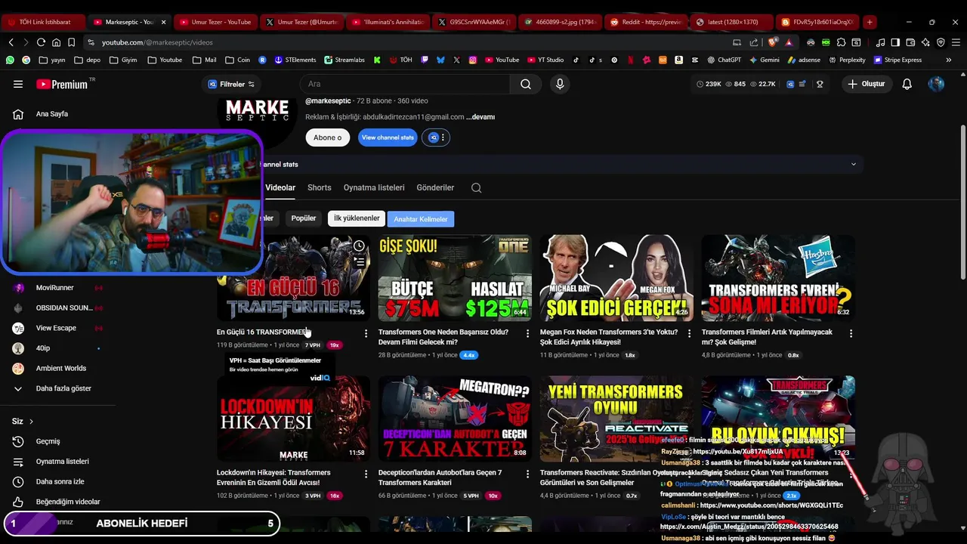Open options for Transformers Filmleri Artık Yapılmayacak video

(851, 333)
